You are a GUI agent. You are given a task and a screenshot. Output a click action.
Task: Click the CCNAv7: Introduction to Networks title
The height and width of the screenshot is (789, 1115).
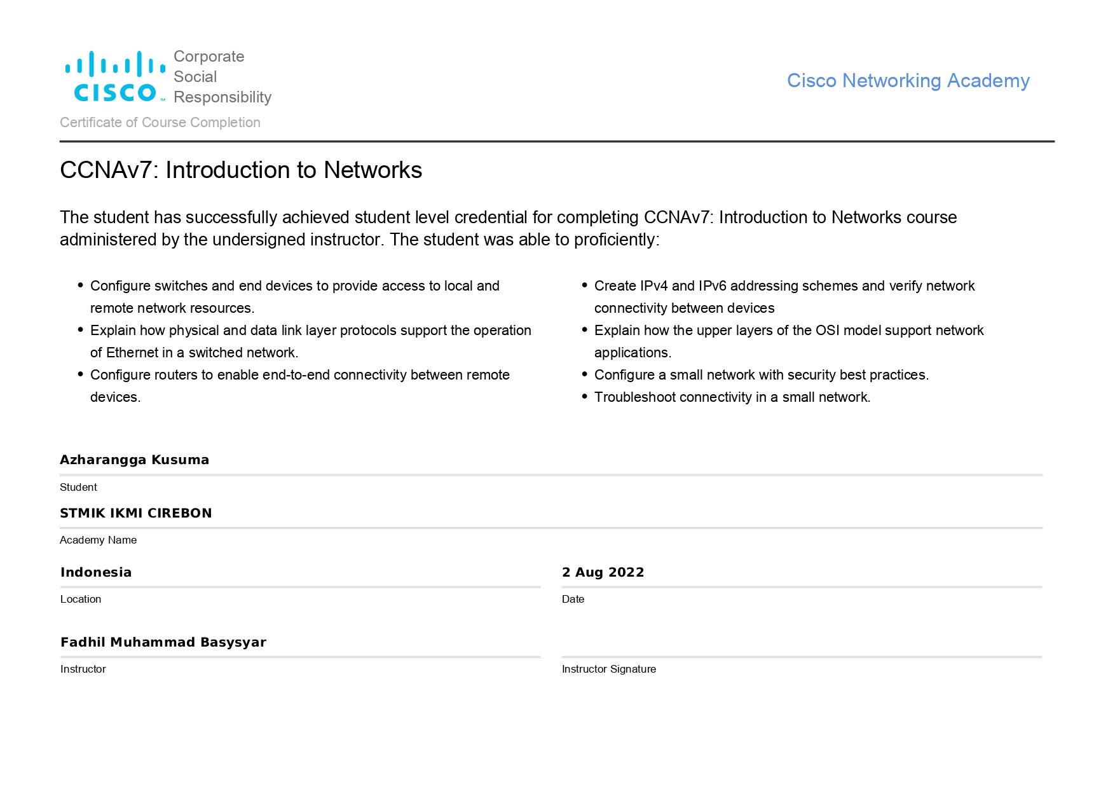tap(241, 170)
